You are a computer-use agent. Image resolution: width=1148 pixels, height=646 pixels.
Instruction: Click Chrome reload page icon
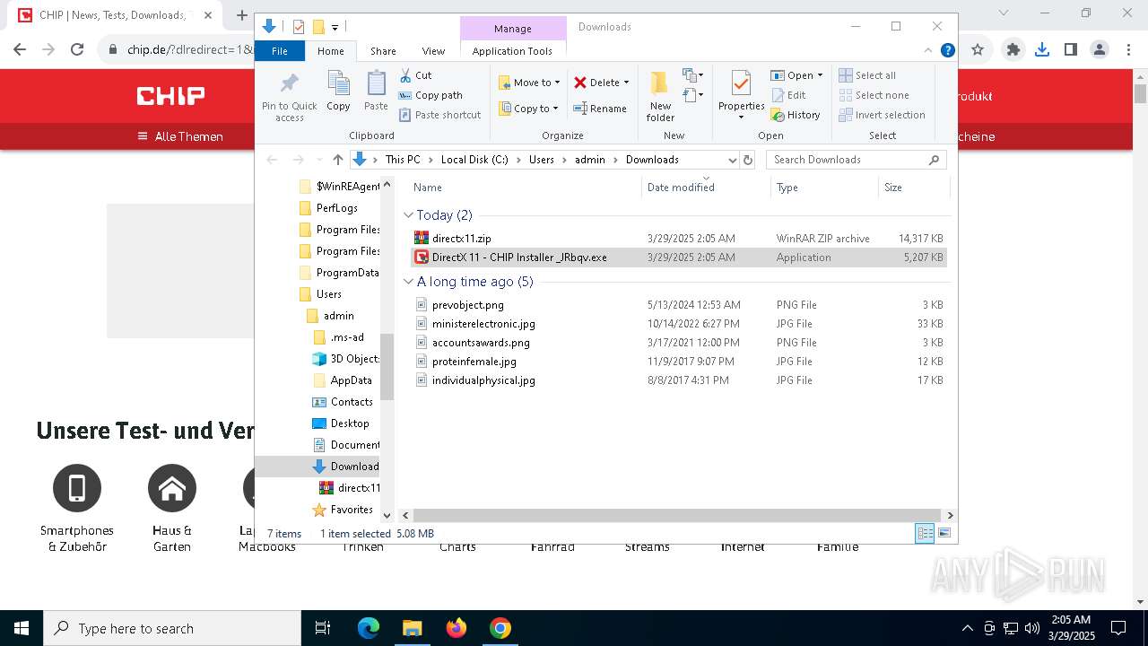point(77,49)
